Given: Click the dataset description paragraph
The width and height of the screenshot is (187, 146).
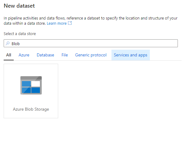Looking at the screenshot, I should pyautogui.click(x=90, y=18).
